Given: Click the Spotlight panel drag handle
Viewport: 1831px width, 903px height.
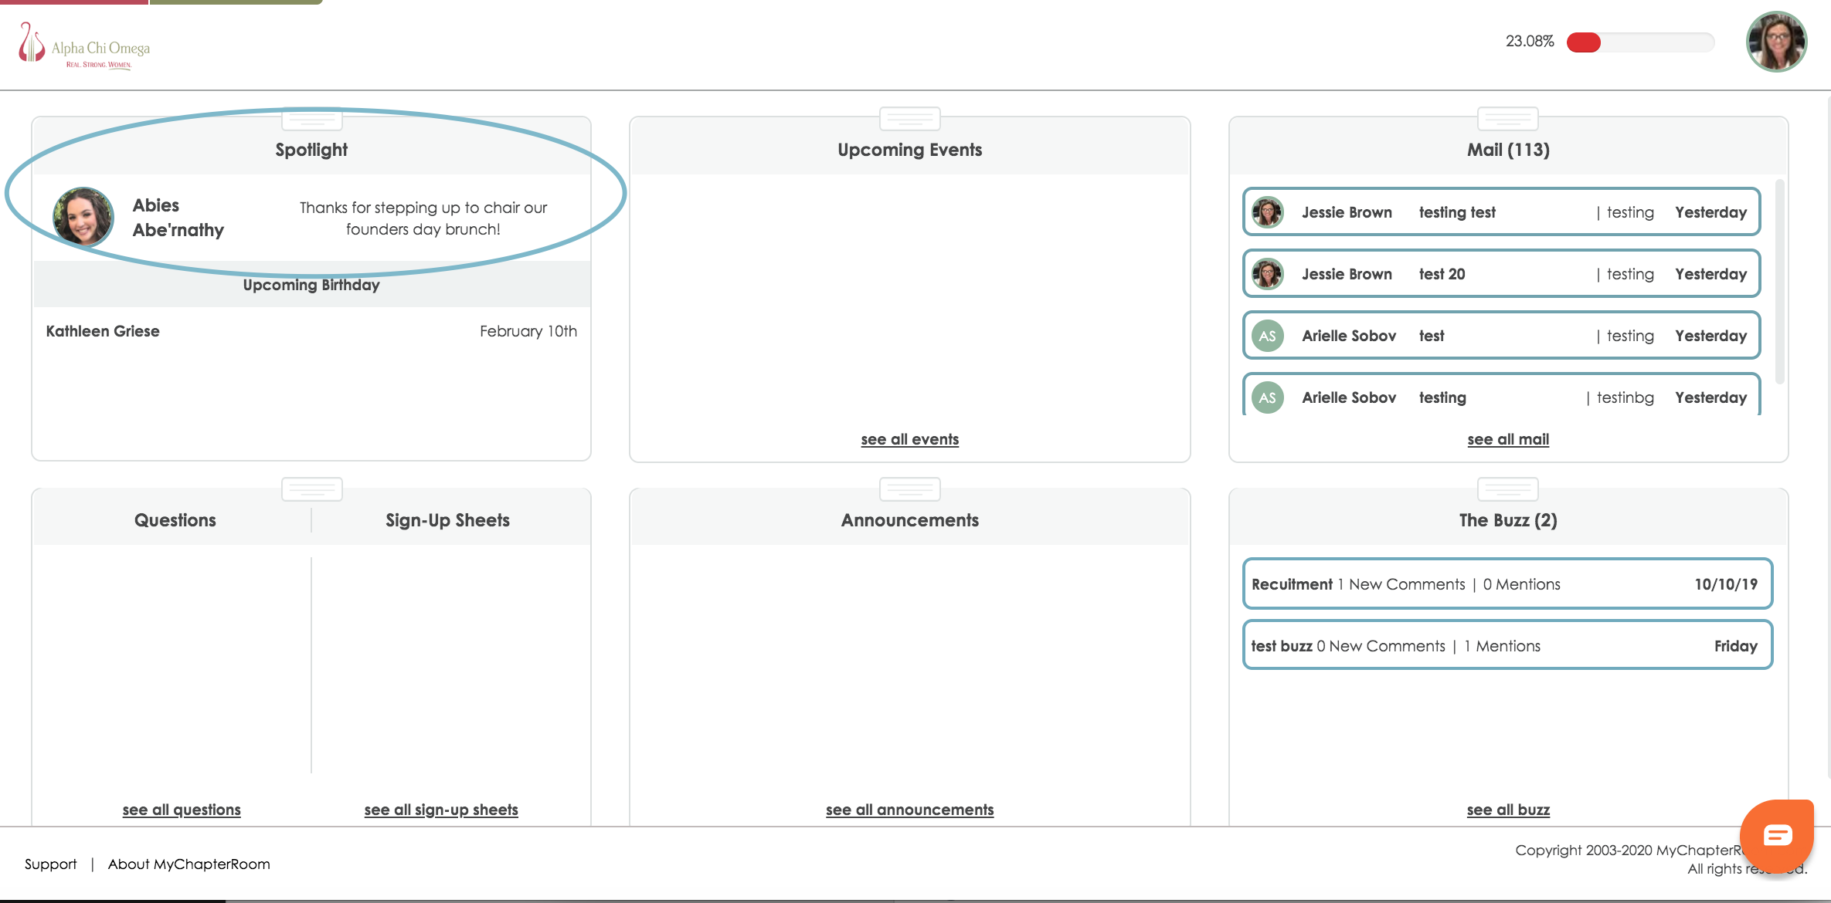Looking at the screenshot, I should (x=311, y=120).
